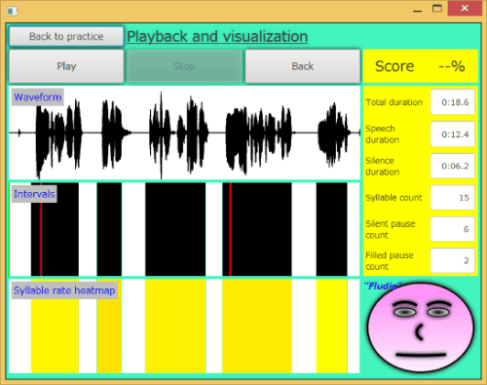487x385 pixels.
Task: Click the Filled pause count field
Action: 453,260
